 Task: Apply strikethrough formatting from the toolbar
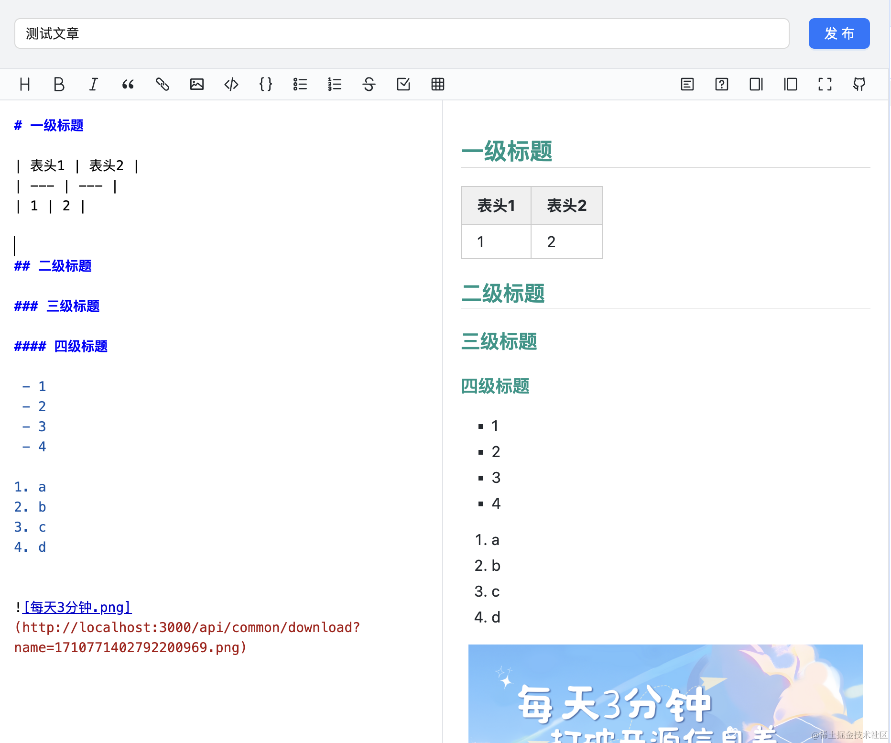369,85
